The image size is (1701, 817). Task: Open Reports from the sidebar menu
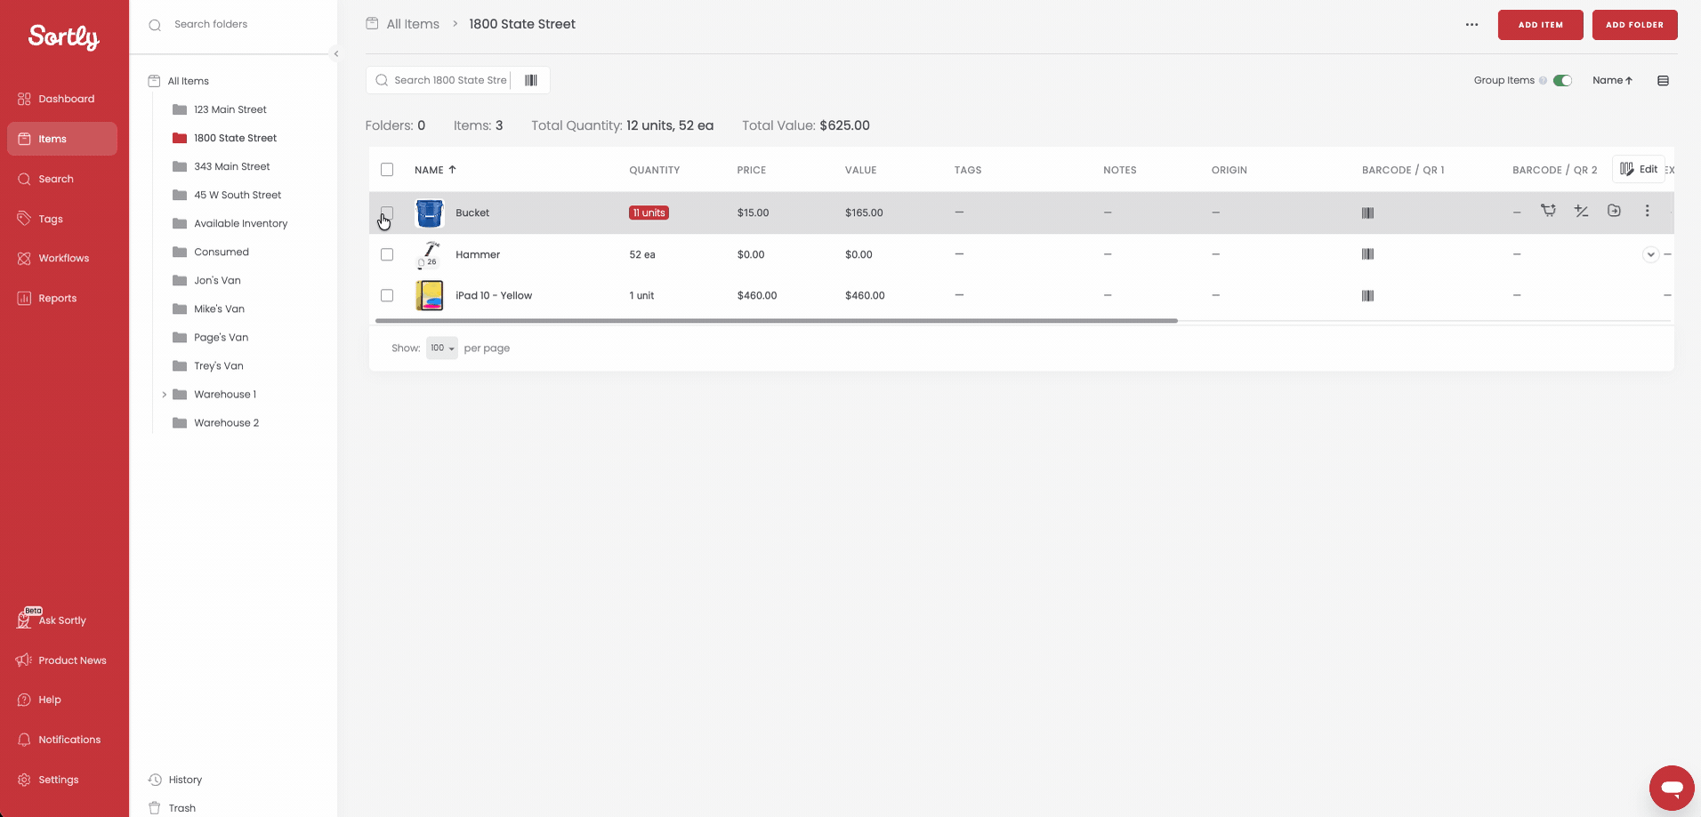[57, 298]
